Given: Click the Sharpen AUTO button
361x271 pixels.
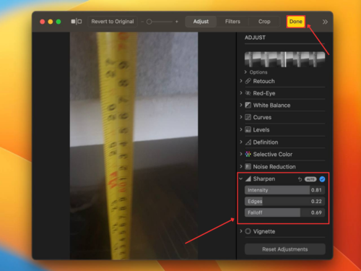Looking at the screenshot, I should pos(310,179).
